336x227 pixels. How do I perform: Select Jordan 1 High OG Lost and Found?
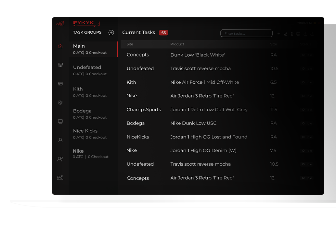209,137
